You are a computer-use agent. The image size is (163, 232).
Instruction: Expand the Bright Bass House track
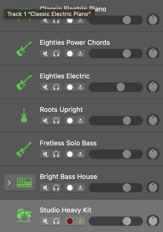pos(9,183)
